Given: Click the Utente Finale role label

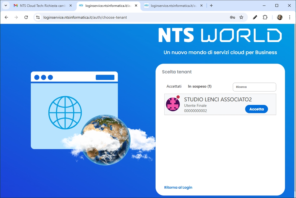Looking at the screenshot, I should coord(195,105).
